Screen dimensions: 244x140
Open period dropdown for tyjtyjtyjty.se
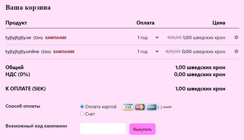[148, 38]
